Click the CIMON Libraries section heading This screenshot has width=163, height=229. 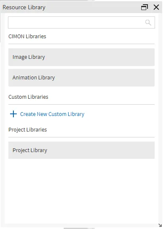(x=27, y=37)
